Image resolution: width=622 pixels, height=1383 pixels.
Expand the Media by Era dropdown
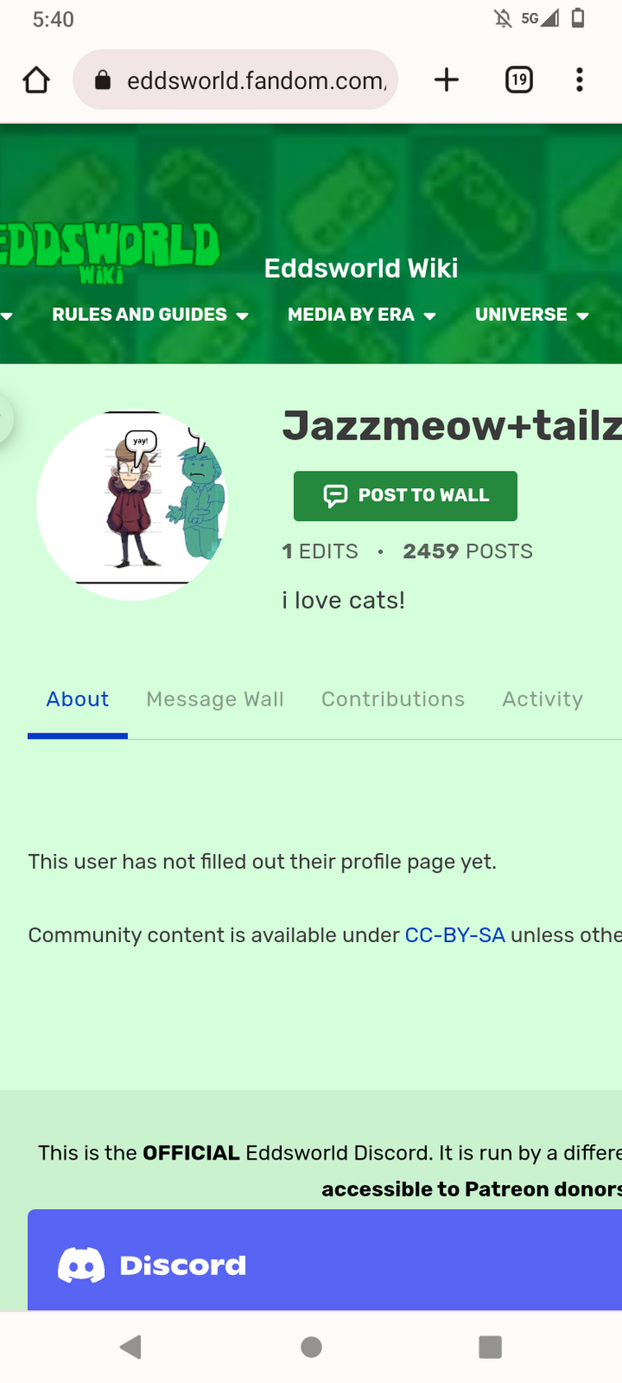[362, 315]
